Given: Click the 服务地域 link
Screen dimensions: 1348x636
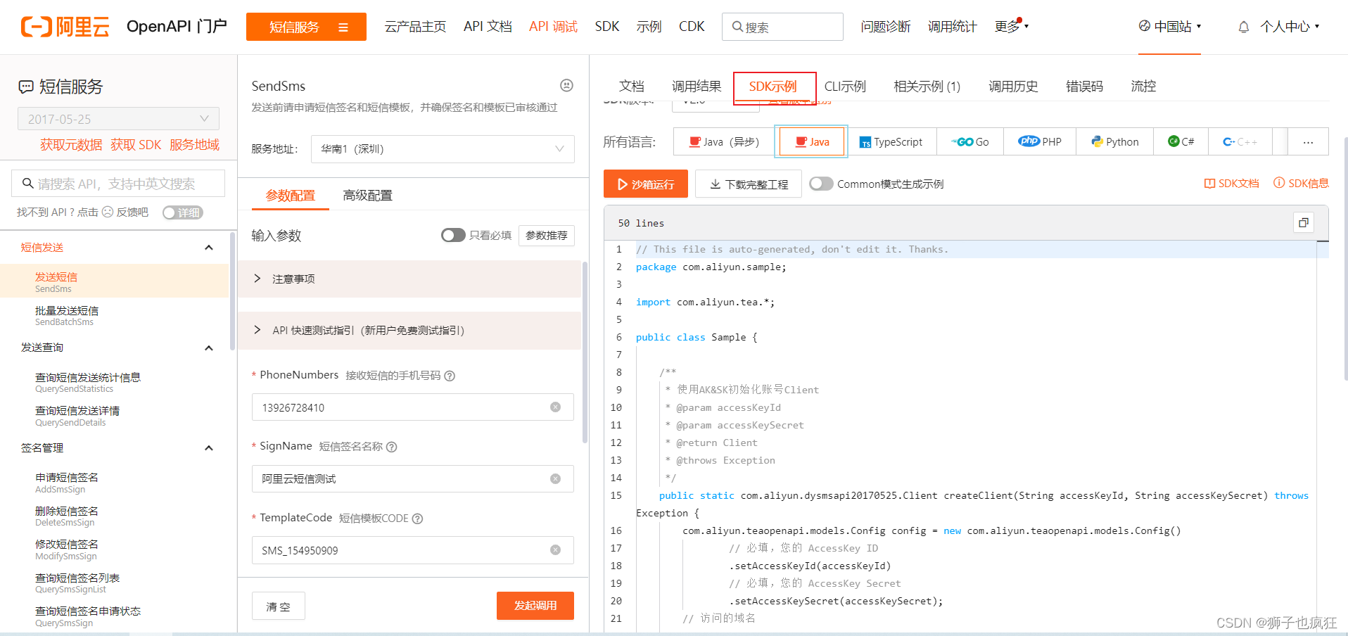Looking at the screenshot, I should click(x=194, y=144).
